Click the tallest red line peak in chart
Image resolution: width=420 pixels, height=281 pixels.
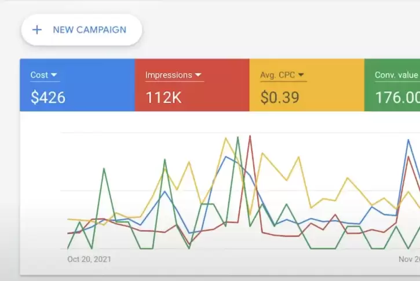(250, 137)
